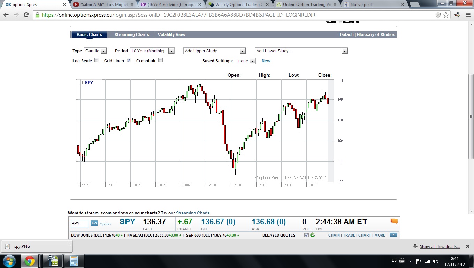474x268 pixels.
Task: Click the keyboard icon in system tray
Action: pos(402,261)
